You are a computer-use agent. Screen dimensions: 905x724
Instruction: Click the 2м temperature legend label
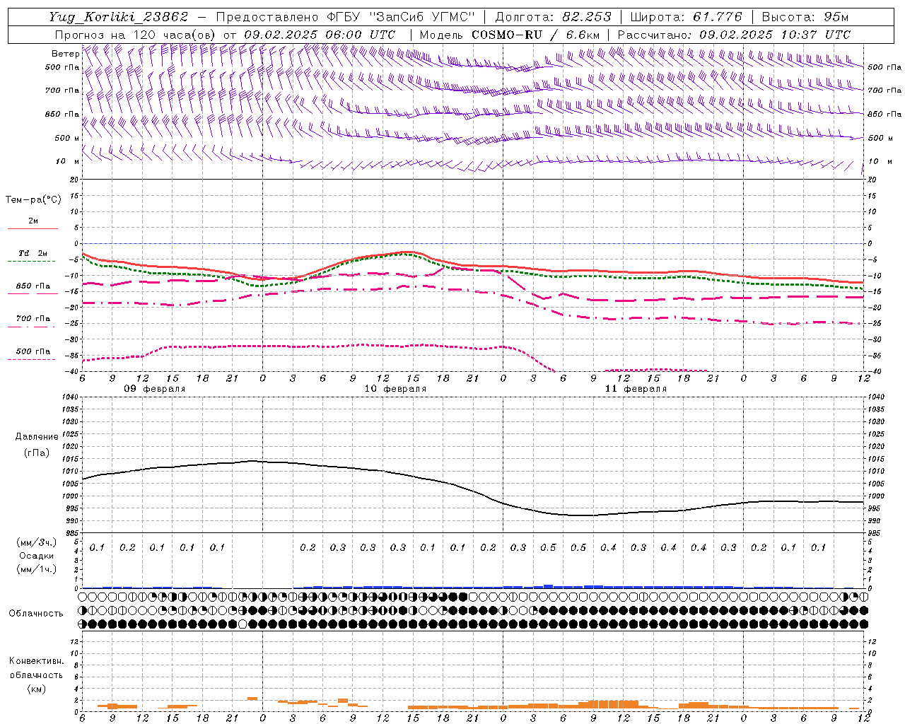coord(33,221)
